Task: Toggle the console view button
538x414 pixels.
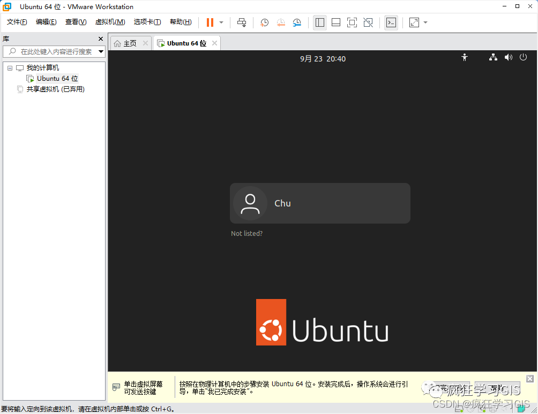Action: tap(391, 22)
